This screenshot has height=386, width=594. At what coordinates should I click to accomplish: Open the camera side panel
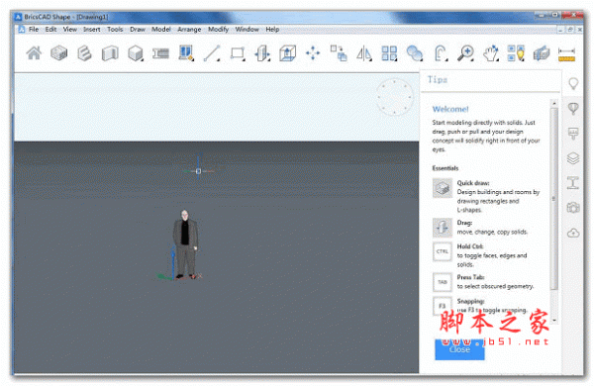(x=573, y=207)
